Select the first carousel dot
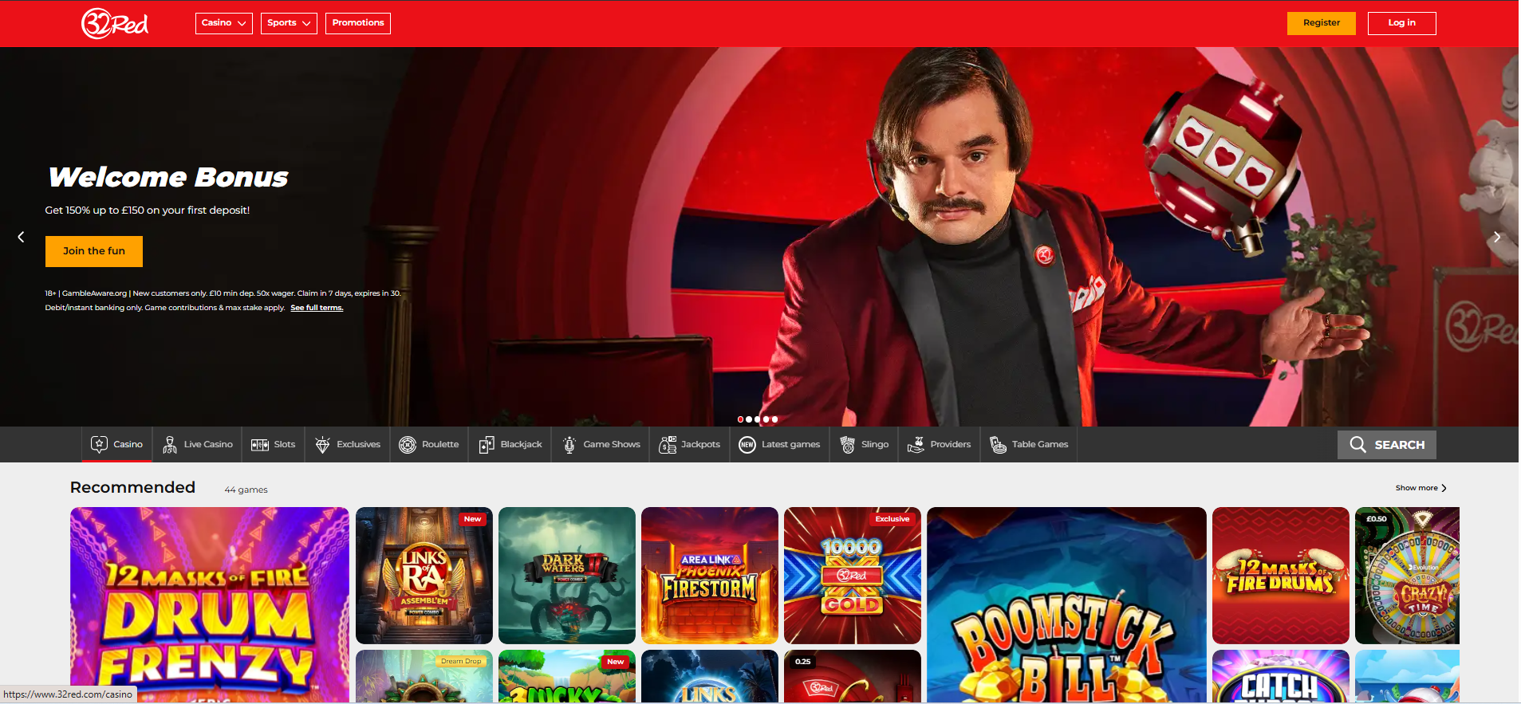Image resolution: width=1521 pixels, height=704 pixels. point(740,419)
